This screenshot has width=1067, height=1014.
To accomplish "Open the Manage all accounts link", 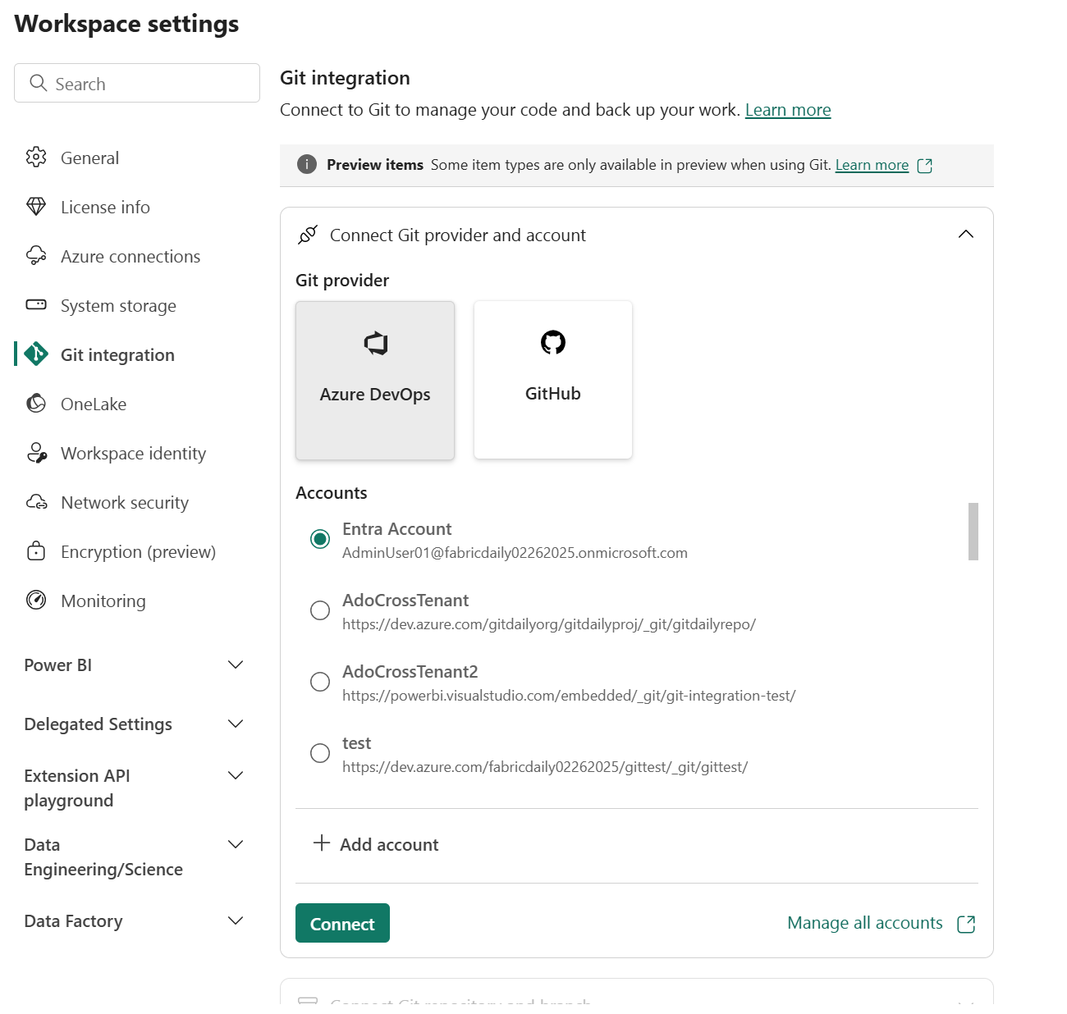I will 865,923.
